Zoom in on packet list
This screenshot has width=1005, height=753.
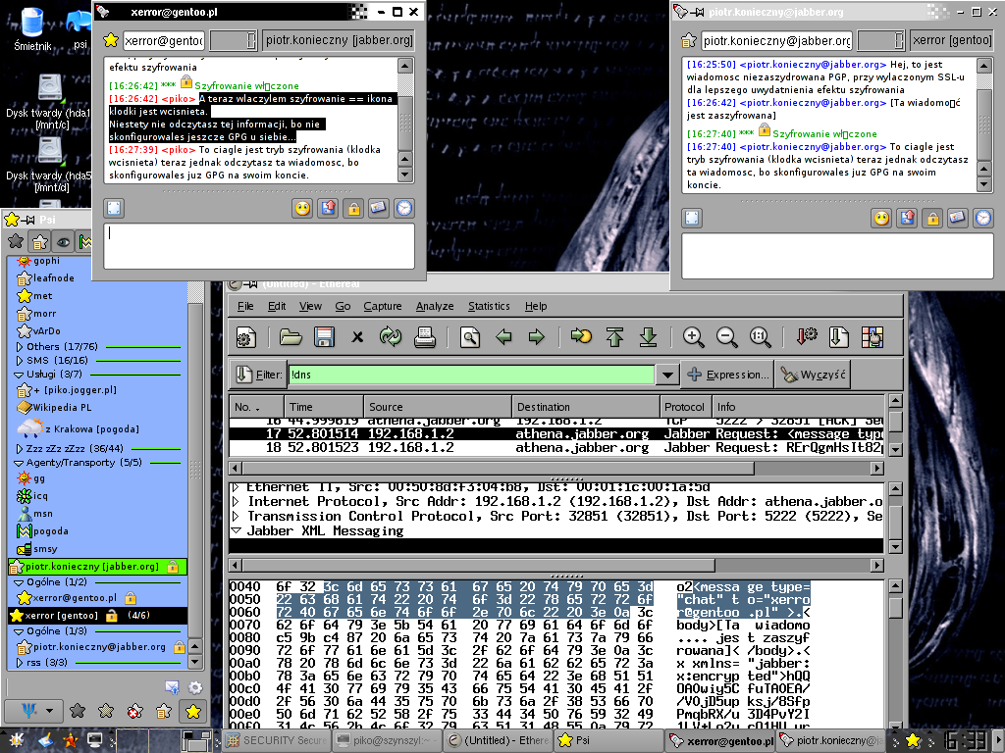coord(693,337)
